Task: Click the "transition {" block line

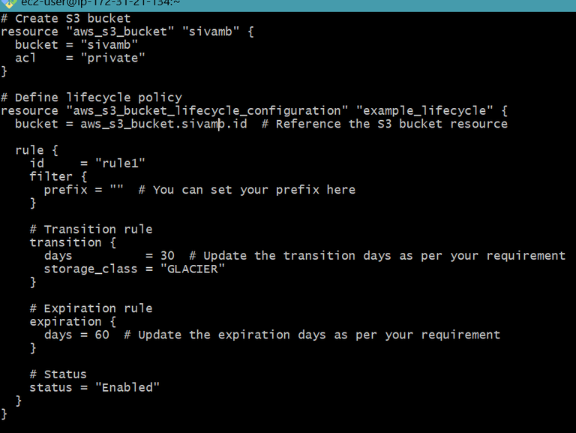Action: [73, 242]
